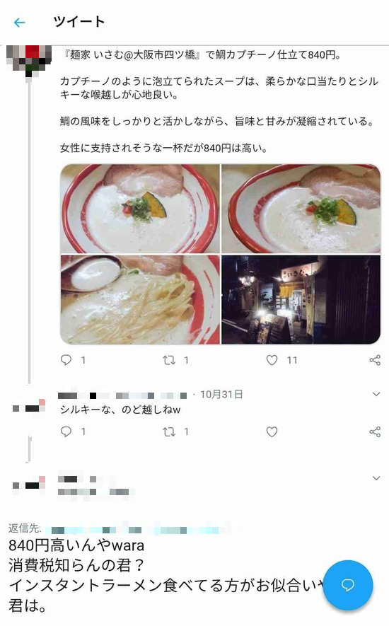
Task: Reply to the 10月31日 reply tweet
Action: tap(66, 431)
